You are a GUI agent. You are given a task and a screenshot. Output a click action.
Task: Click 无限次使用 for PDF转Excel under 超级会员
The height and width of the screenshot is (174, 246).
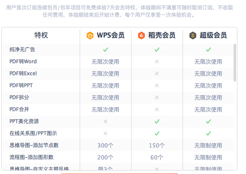tap(208, 74)
